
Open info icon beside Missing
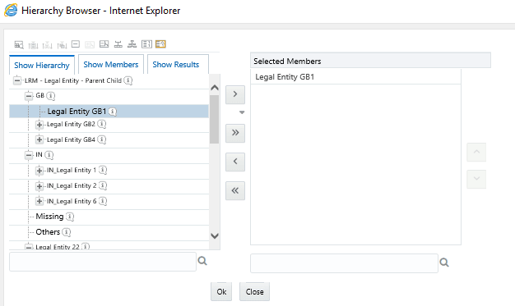coord(70,217)
